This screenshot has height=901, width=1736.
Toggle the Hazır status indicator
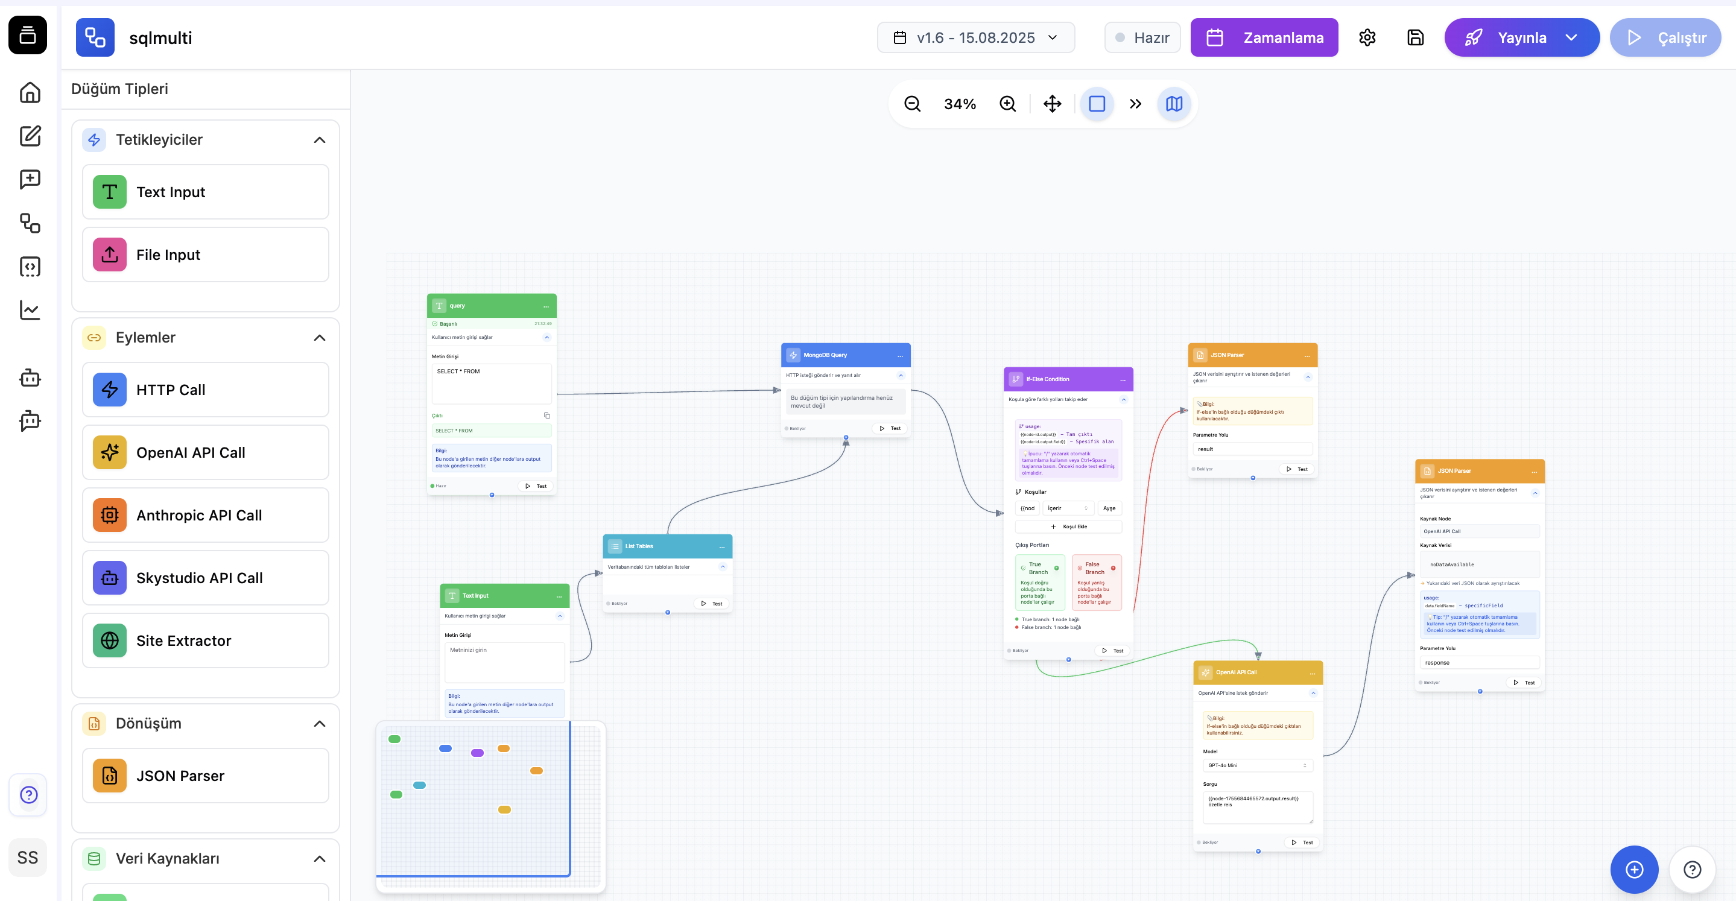(1142, 37)
